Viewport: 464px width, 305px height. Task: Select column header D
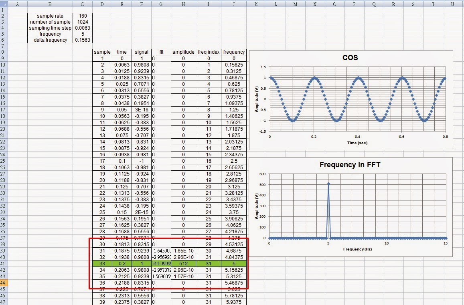pos(102,4)
